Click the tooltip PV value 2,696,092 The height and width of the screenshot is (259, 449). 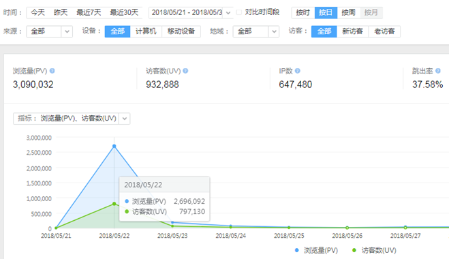pyautogui.click(x=189, y=202)
